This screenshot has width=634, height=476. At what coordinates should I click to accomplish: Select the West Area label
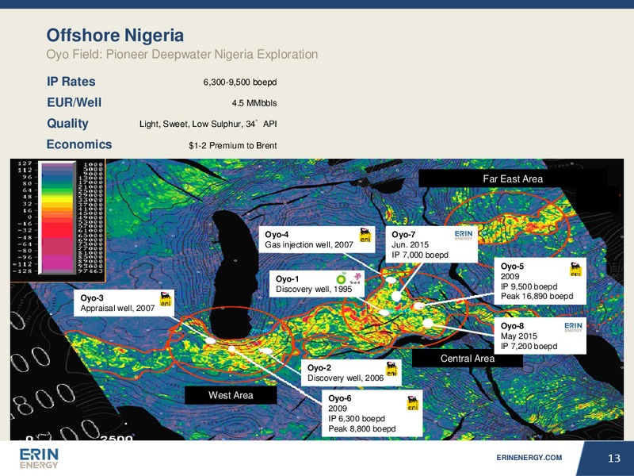(x=231, y=395)
